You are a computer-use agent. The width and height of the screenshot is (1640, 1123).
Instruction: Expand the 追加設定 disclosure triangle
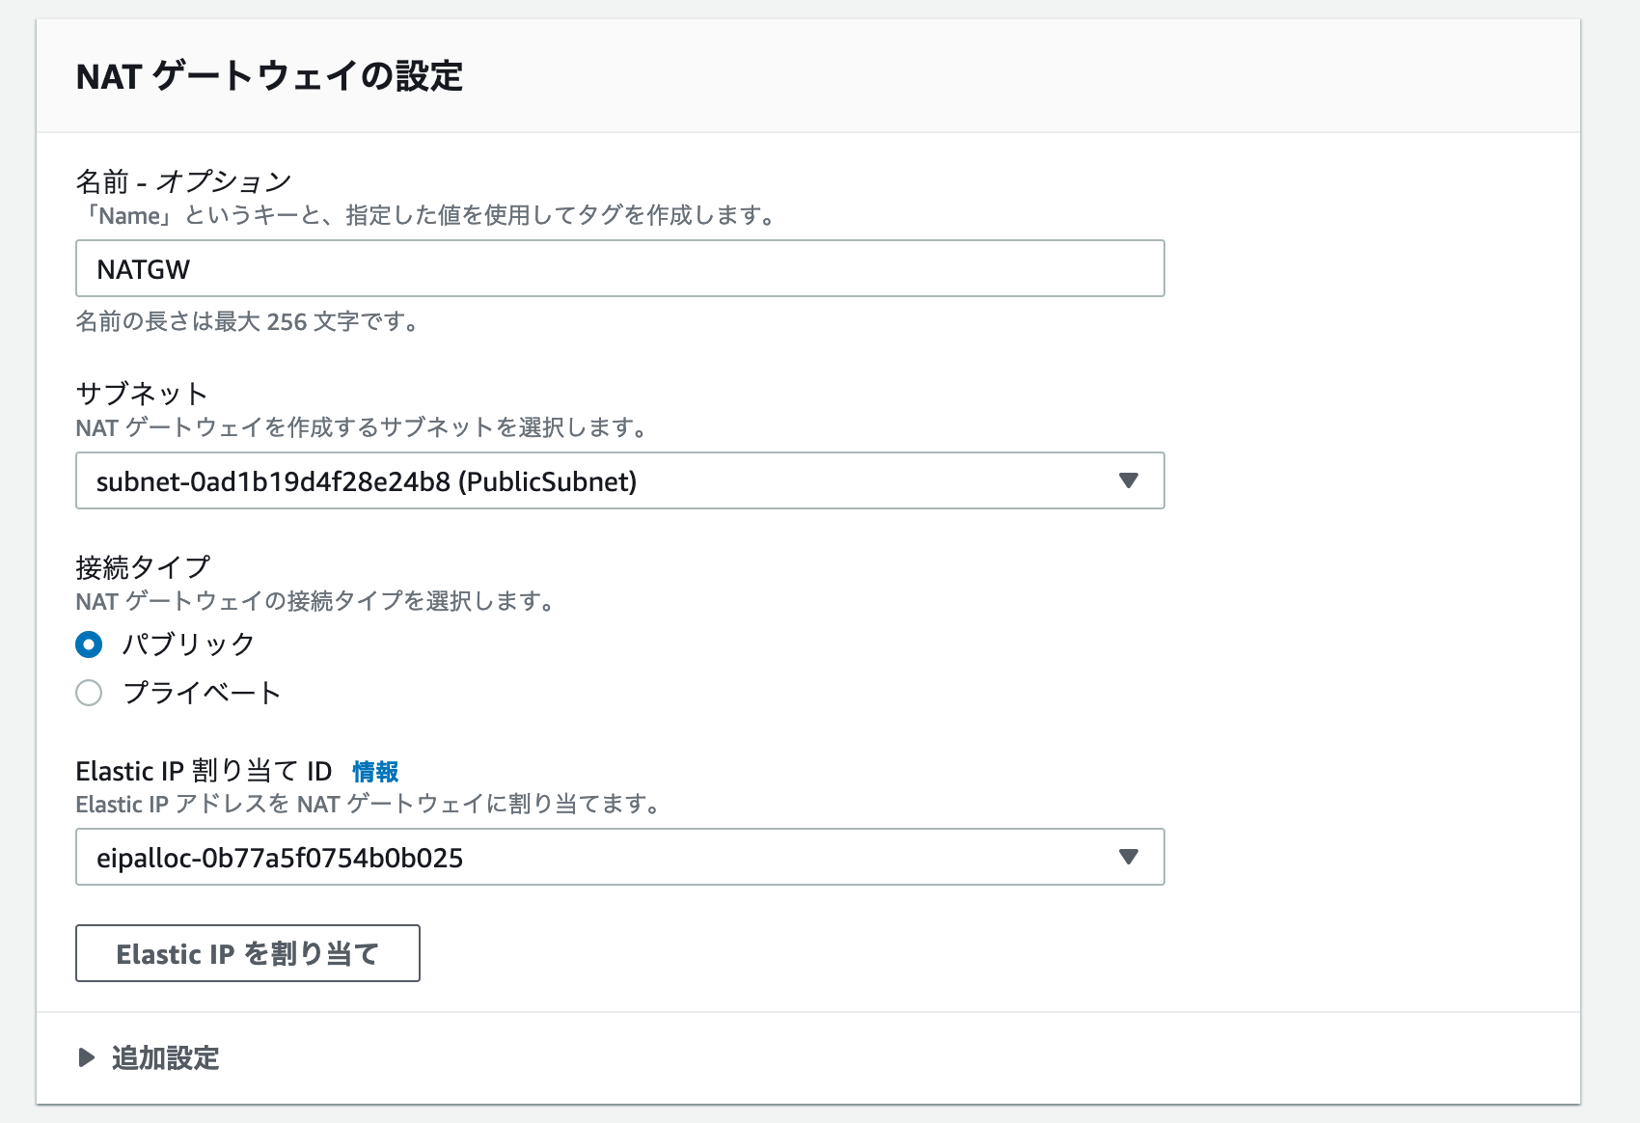coord(88,1058)
